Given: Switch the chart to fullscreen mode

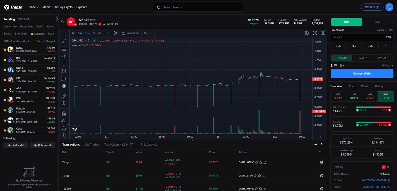Looking at the screenshot, I should 315,33.
